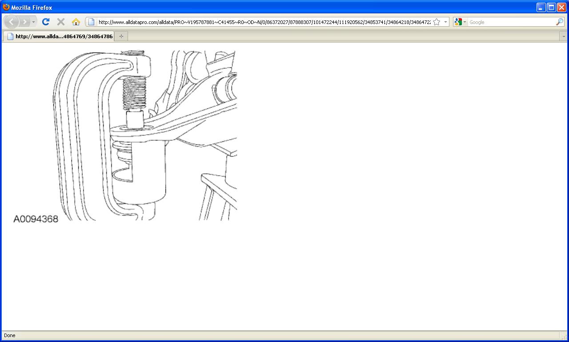569x342 pixels.
Task: Run search with the magnifier icon
Action: (559, 22)
